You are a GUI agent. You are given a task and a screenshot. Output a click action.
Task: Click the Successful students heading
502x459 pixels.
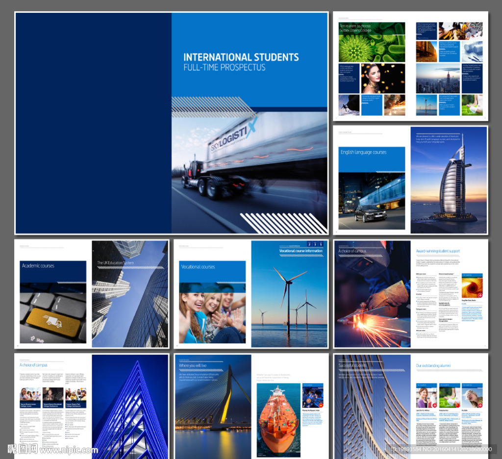(x=352, y=365)
